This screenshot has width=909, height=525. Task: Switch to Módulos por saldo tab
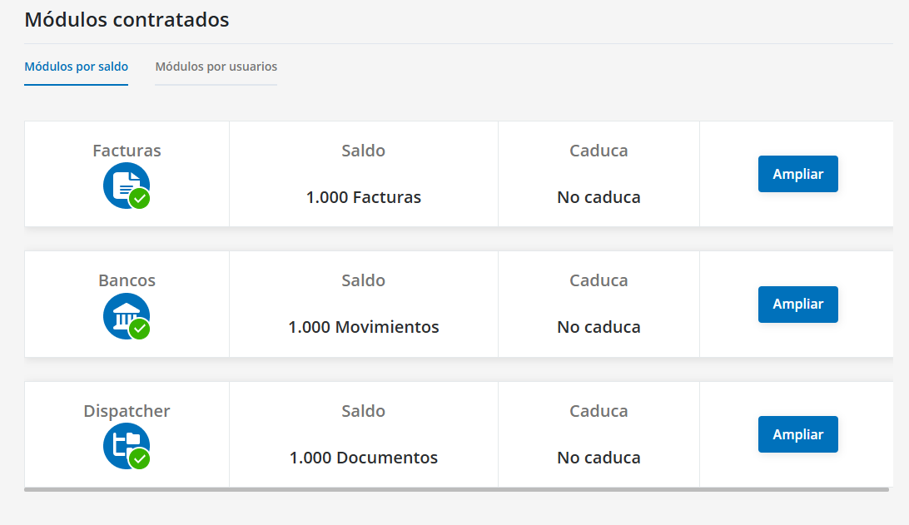(x=76, y=67)
